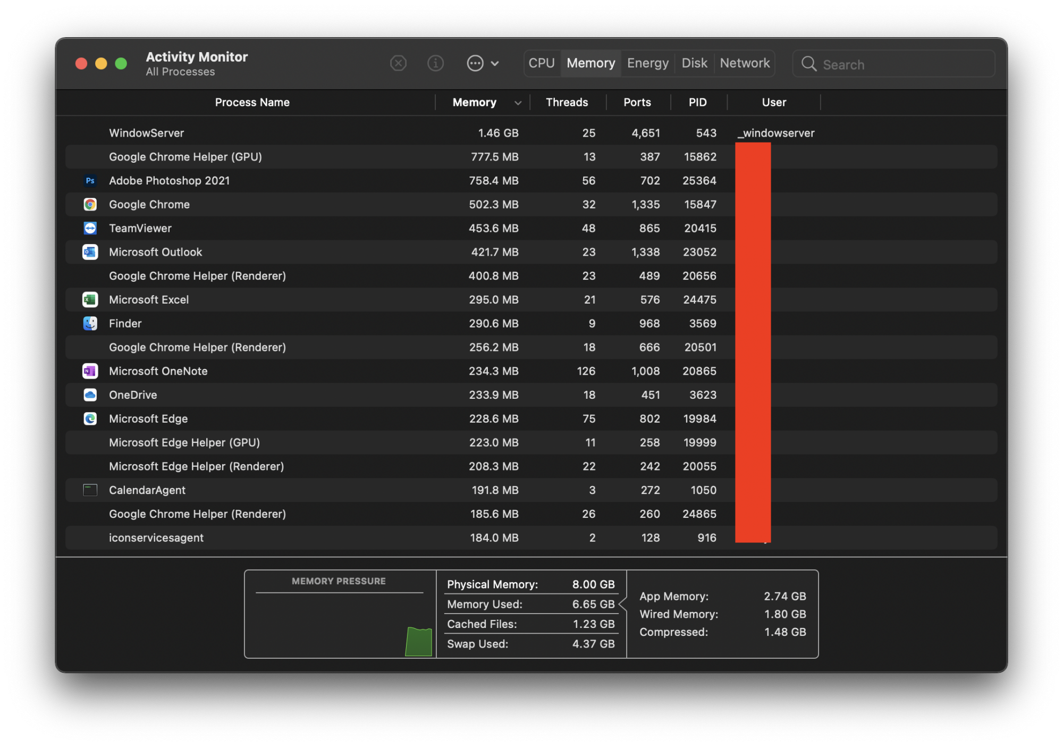Image resolution: width=1063 pixels, height=746 pixels.
Task: Click the Physical Memory 8.00 GB entry
Action: (x=530, y=584)
